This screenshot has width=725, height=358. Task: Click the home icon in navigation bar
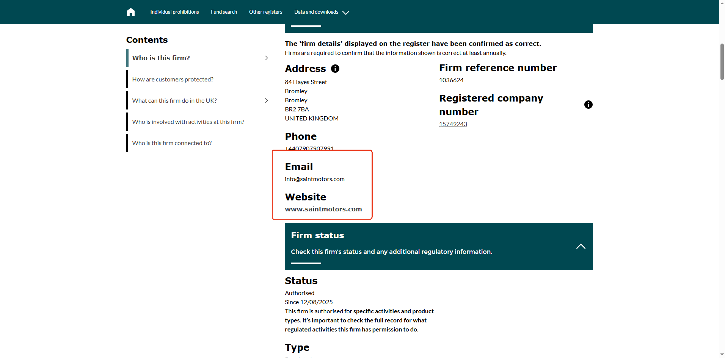point(131,12)
